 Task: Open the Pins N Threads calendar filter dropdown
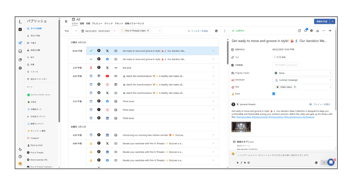[160, 31]
